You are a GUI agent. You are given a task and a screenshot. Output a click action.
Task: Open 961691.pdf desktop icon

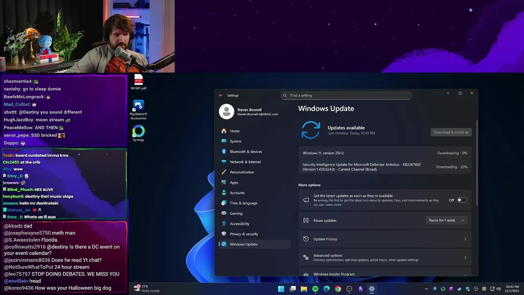pos(138,82)
